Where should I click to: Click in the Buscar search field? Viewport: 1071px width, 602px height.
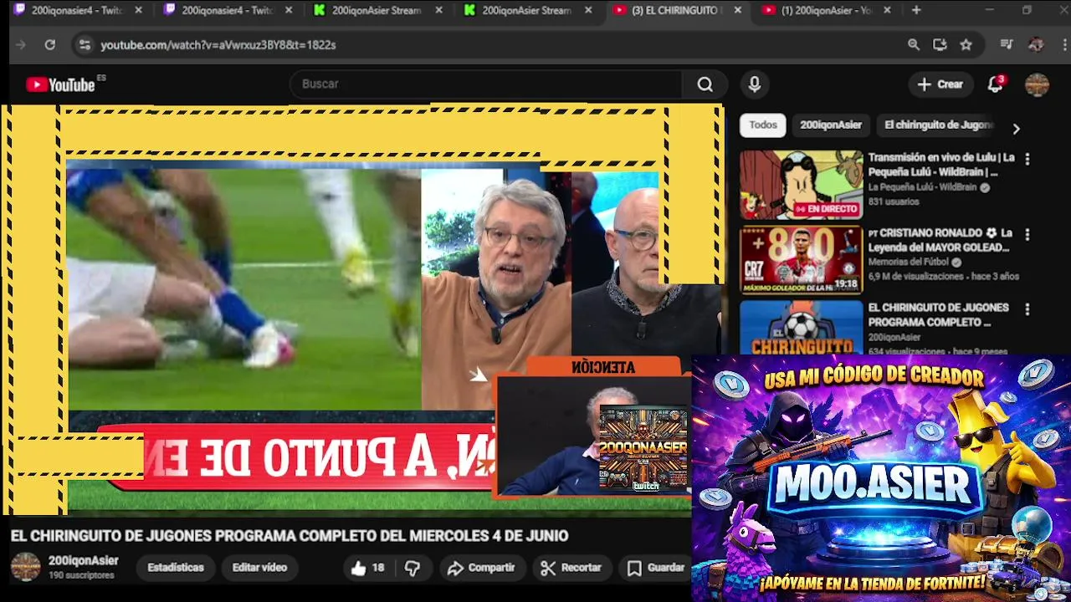pos(485,84)
